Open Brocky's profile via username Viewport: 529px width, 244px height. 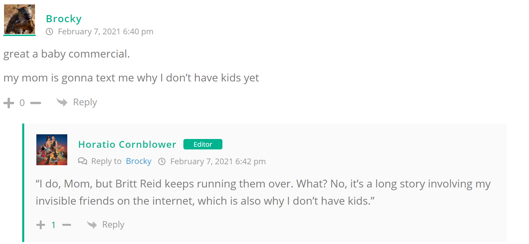pos(64,19)
